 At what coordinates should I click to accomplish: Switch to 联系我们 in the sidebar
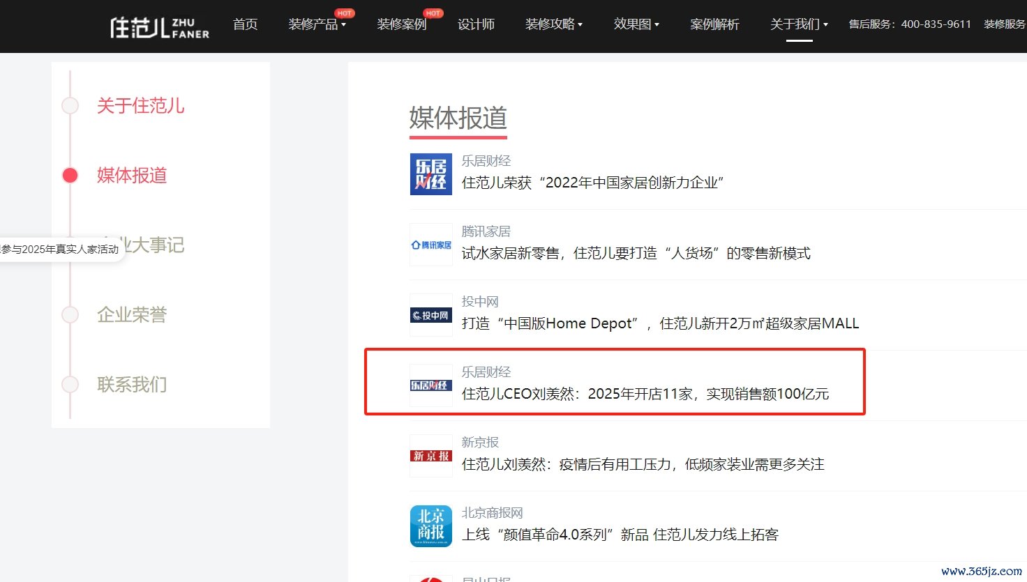[x=132, y=385]
